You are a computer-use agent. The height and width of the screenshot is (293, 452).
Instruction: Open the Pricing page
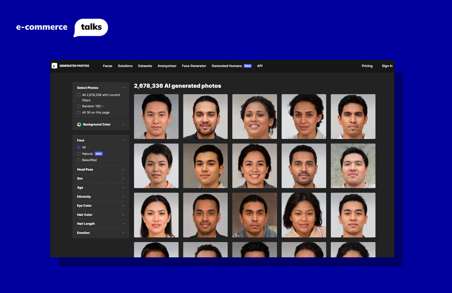tap(367, 66)
